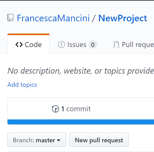Open the Branch: master dropdown
The height and width of the screenshot is (152, 154).
pyautogui.click(x=37, y=140)
